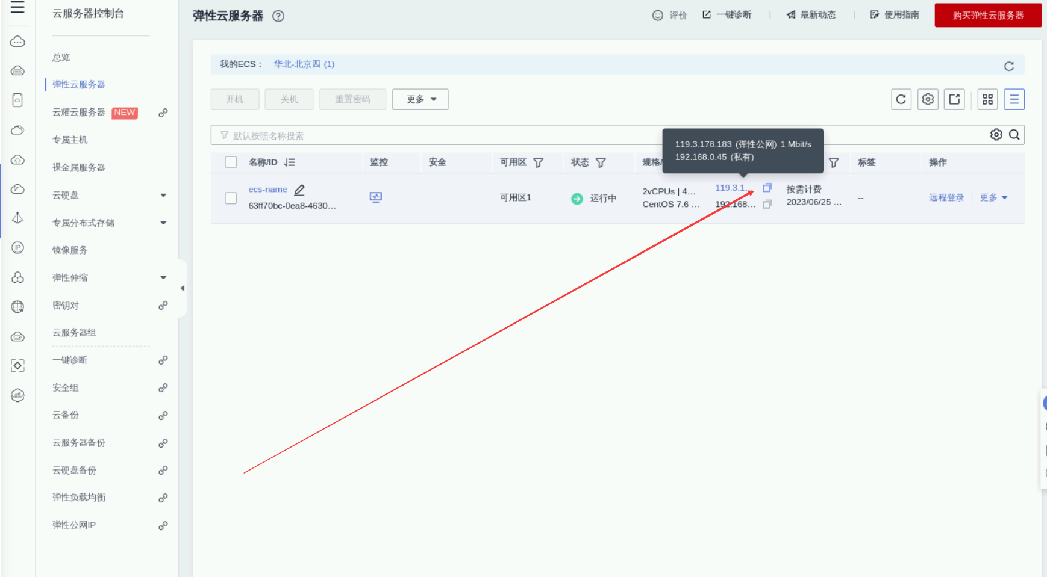Open list settings gear in toolbar
This screenshot has height=577, width=1047.
[x=928, y=99]
